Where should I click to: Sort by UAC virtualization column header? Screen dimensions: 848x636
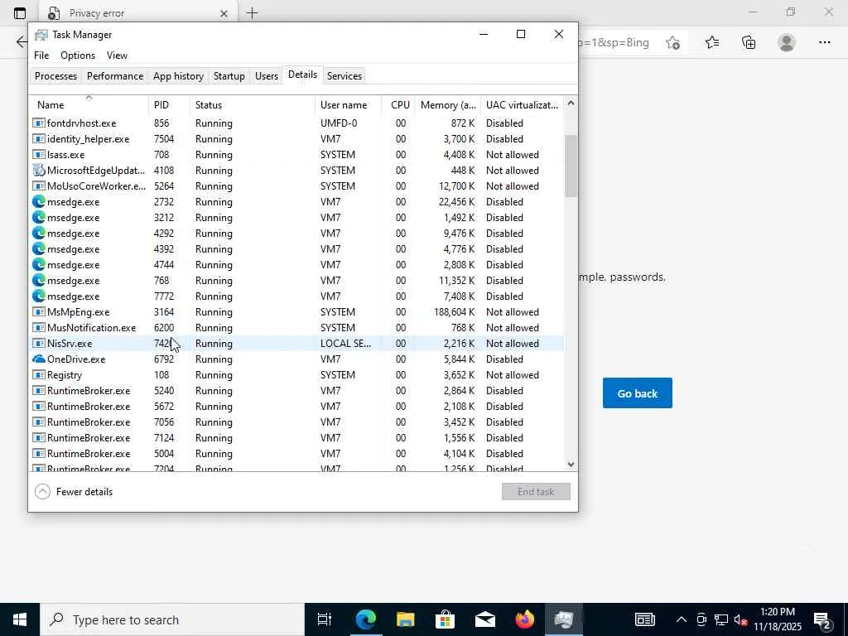click(x=522, y=105)
